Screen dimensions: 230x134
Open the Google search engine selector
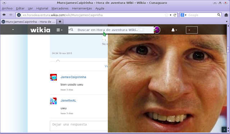183,15
